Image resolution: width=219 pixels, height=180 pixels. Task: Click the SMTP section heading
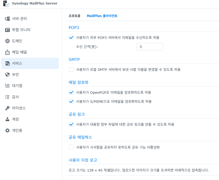coord(74,60)
